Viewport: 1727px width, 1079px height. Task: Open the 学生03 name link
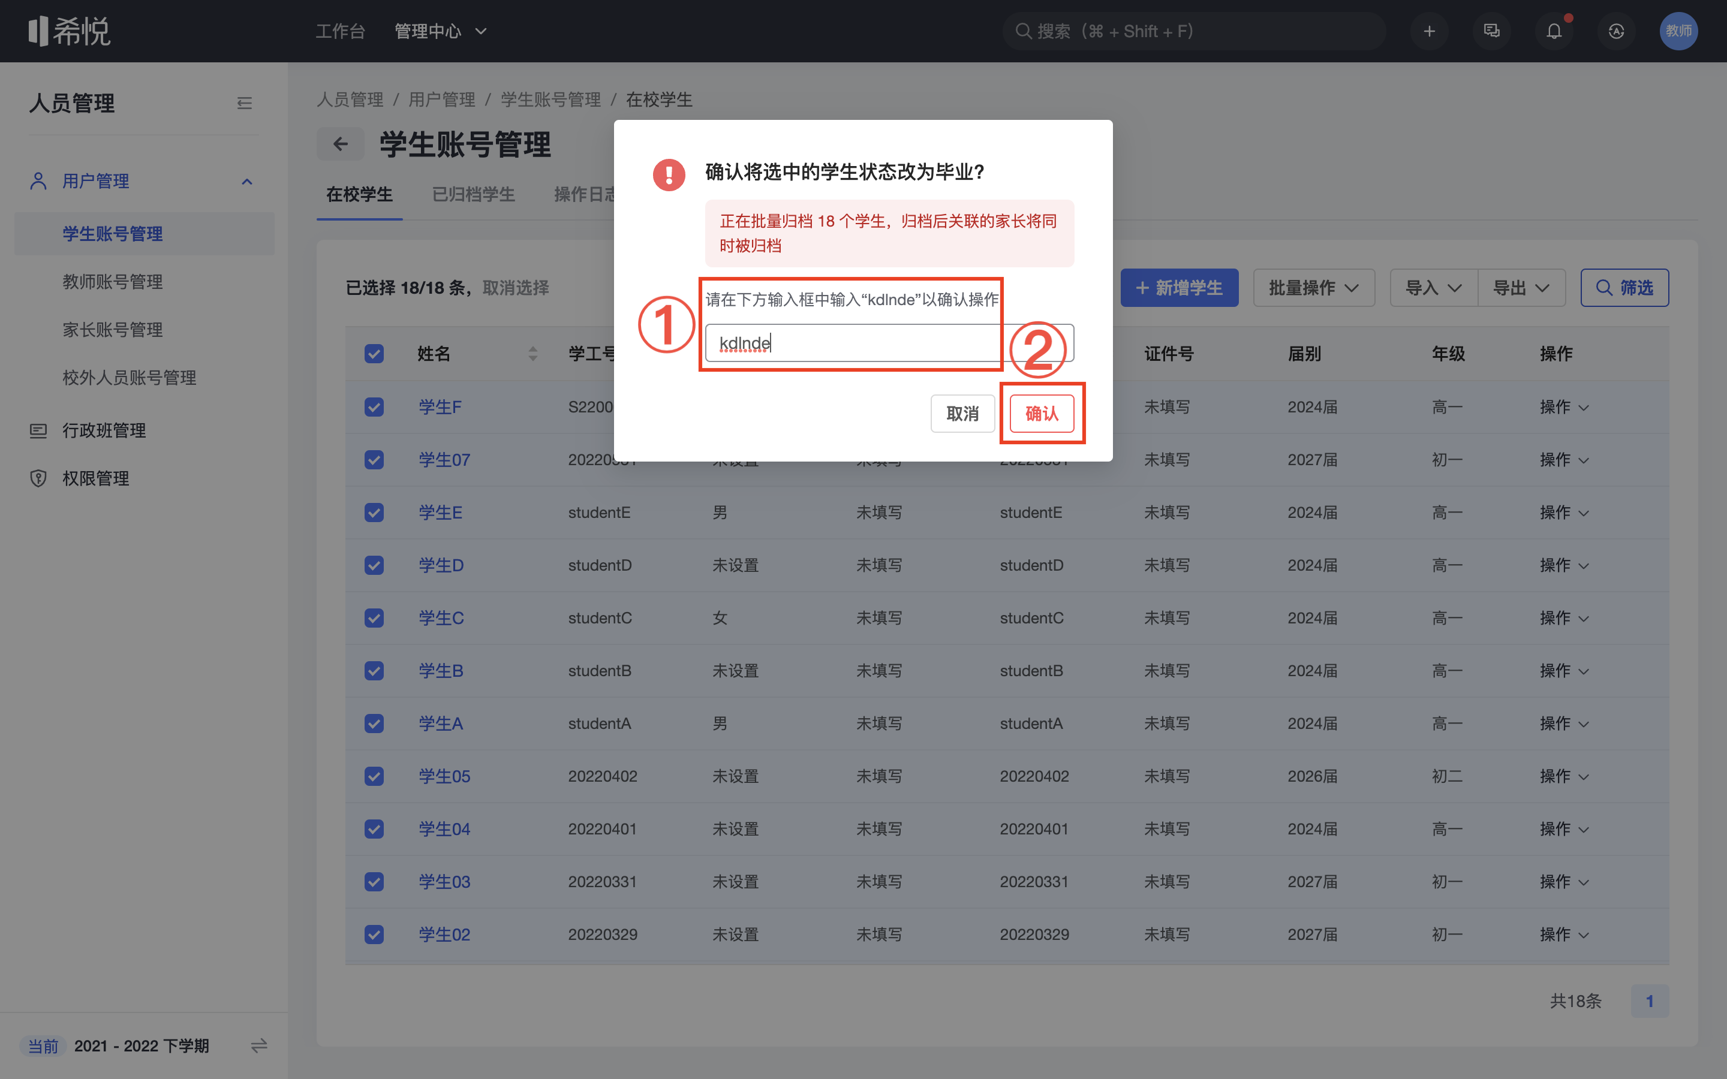[x=444, y=881]
